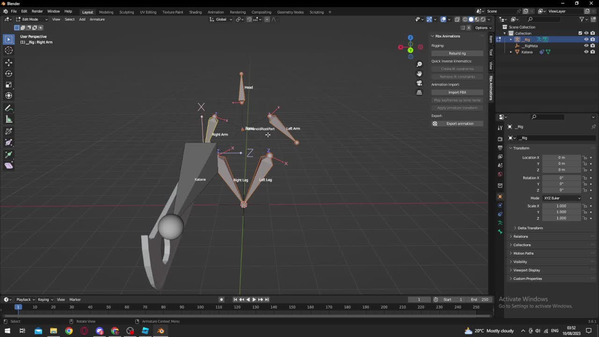The width and height of the screenshot is (599, 337).
Task: Switch to the Animation workspace tab
Action: 216,12
